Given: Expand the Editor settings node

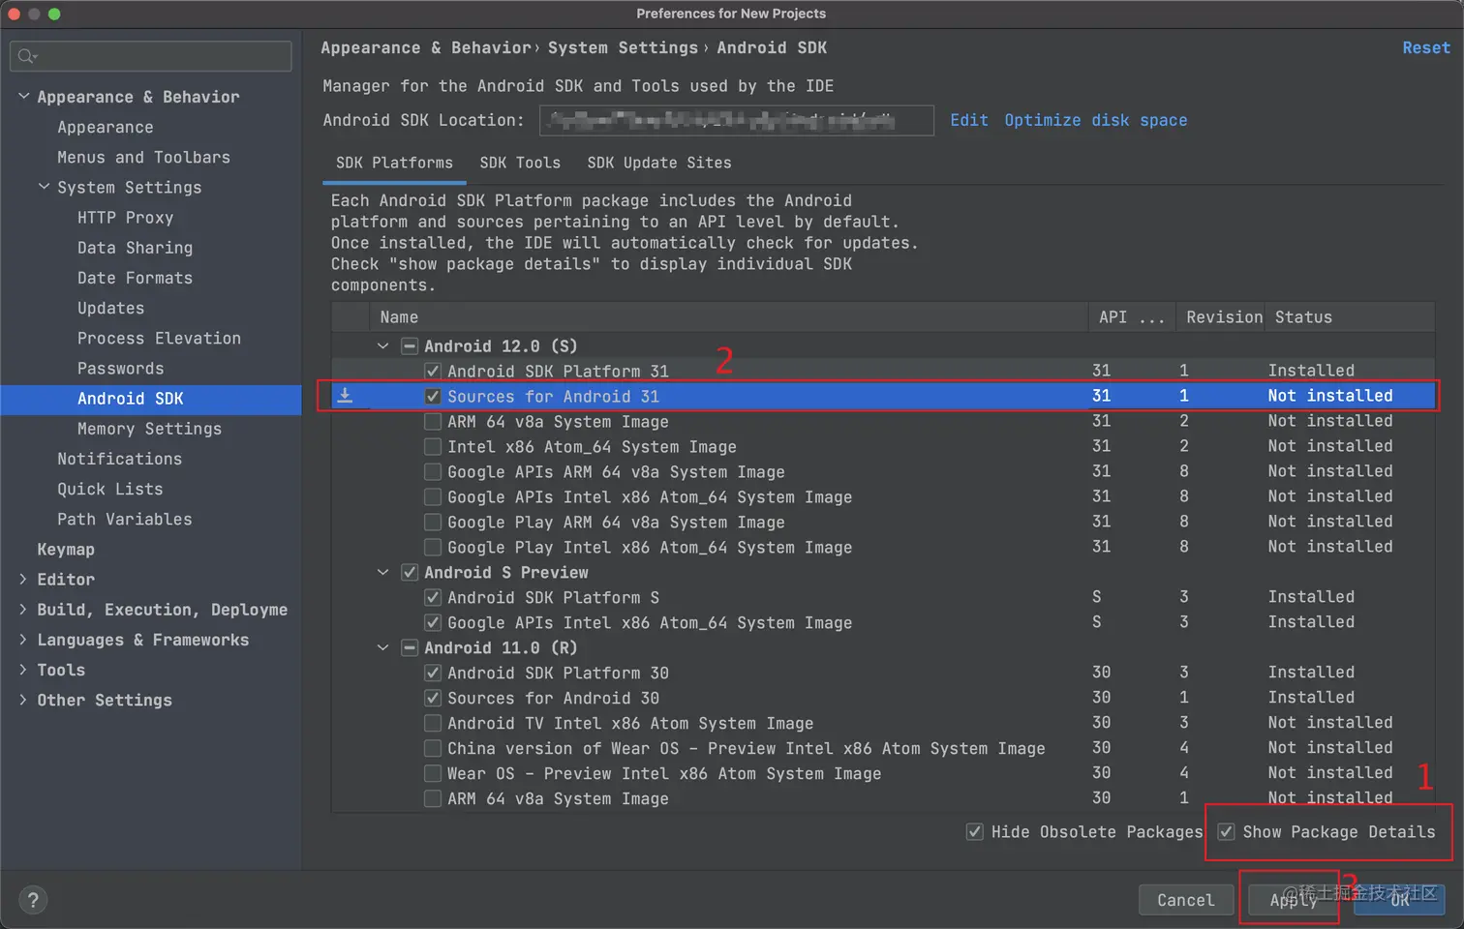Looking at the screenshot, I should 23,579.
